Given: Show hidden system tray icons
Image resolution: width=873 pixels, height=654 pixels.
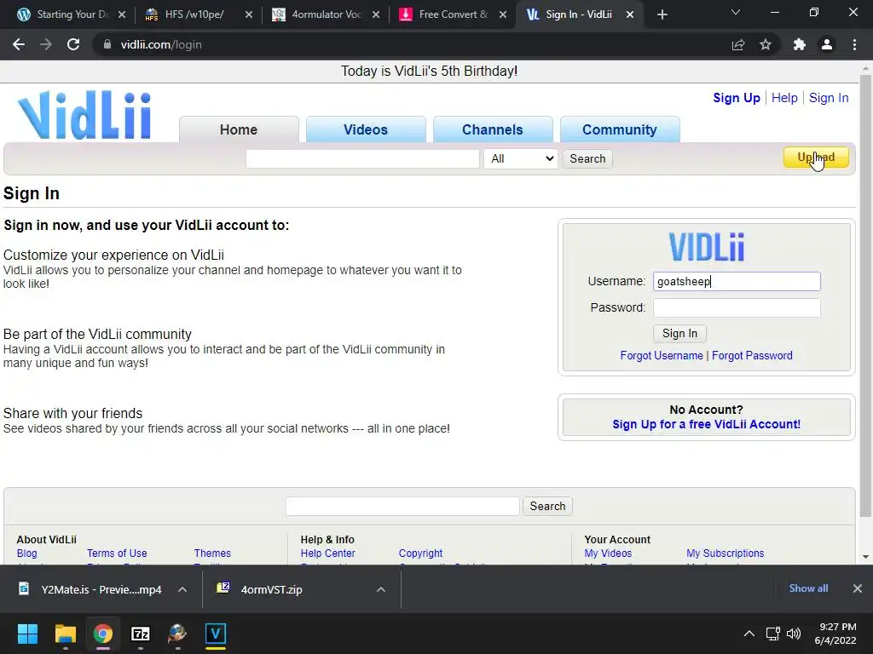Looking at the screenshot, I should pos(749,634).
